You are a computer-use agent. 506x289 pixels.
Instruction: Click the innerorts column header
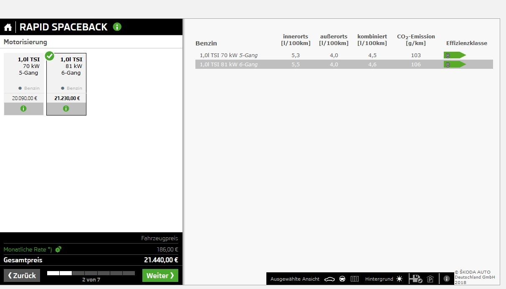[x=296, y=40]
